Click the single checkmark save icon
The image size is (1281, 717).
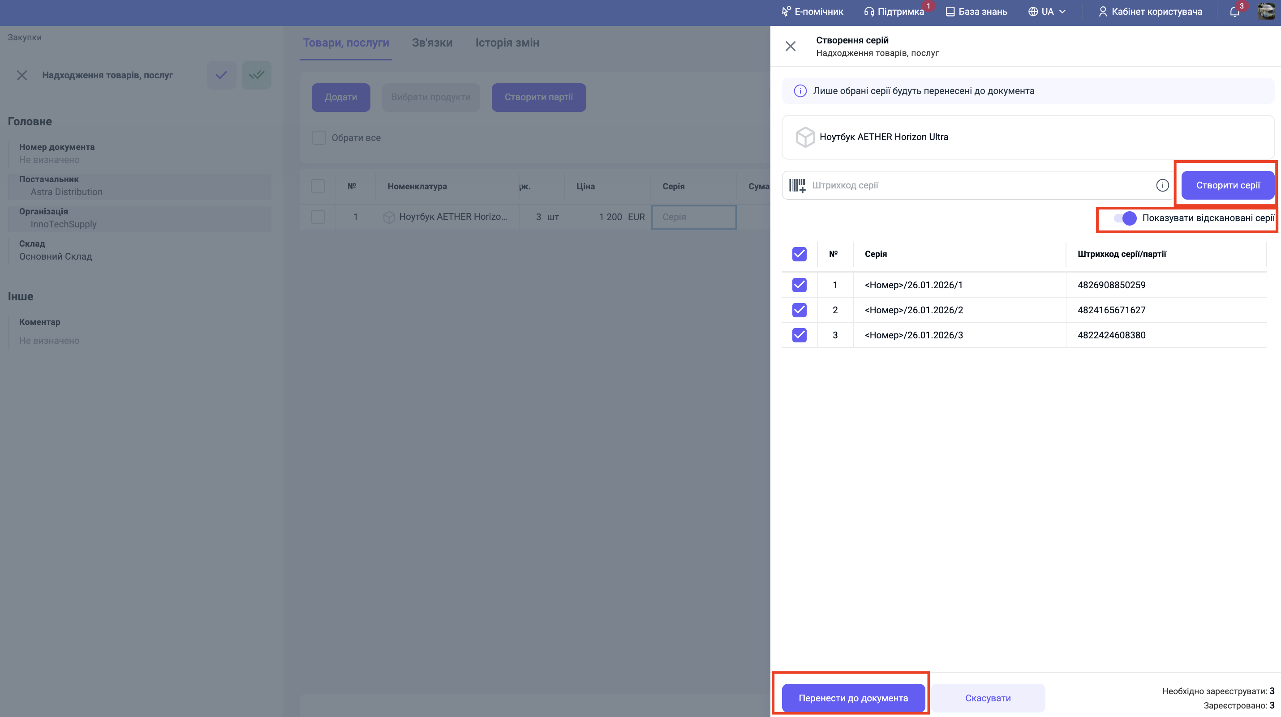click(x=221, y=75)
